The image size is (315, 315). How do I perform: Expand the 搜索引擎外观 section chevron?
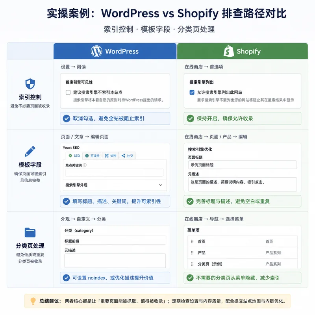[x=161, y=185]
